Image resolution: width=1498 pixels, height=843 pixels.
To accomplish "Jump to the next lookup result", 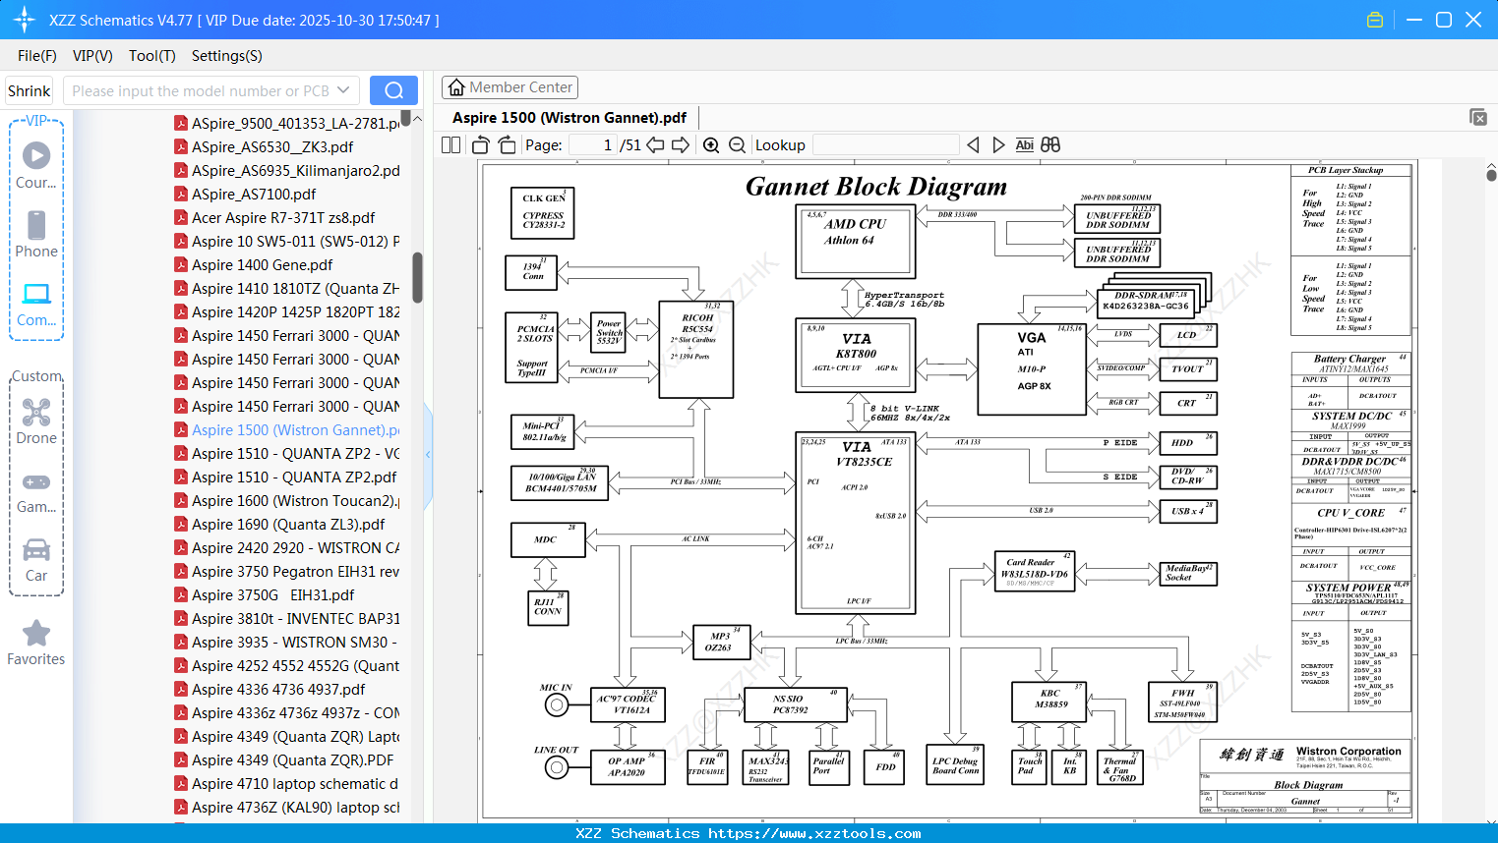I will (998, 144).
